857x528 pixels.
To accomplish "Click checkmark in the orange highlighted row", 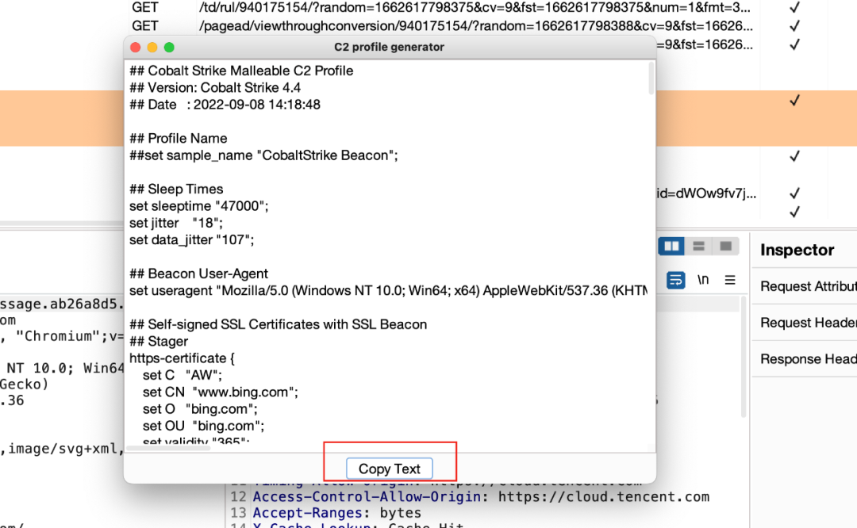I will pos(794,101).
